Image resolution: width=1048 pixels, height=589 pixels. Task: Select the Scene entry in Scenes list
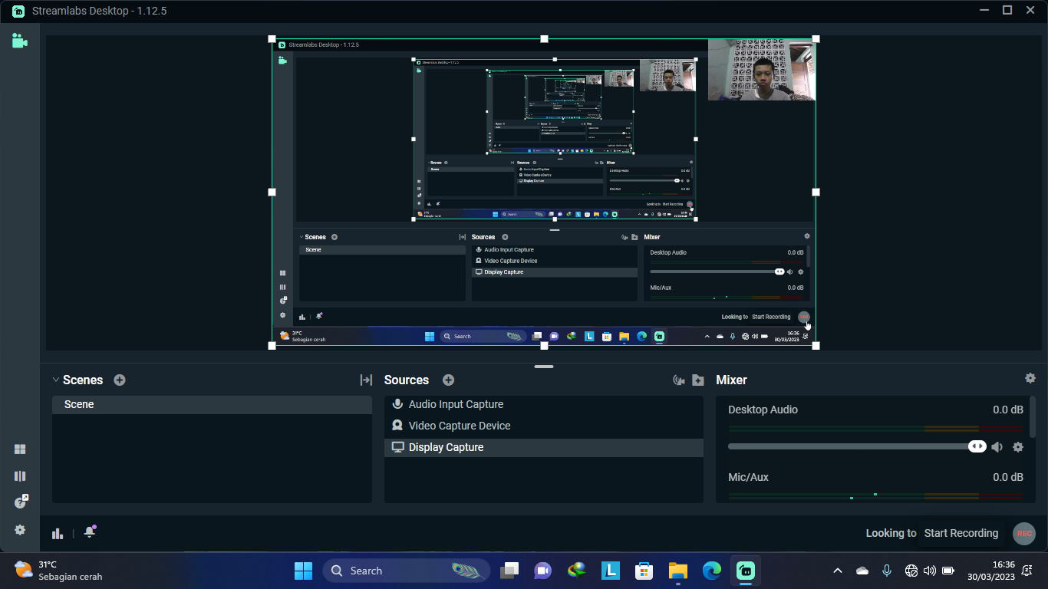pyautogui.click(x=212, y=404)
